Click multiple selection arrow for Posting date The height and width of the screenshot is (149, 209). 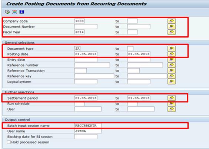tap(172, 54)
